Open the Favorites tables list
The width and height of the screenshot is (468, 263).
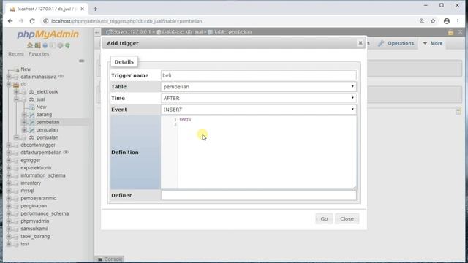click(x=39, y=54)
